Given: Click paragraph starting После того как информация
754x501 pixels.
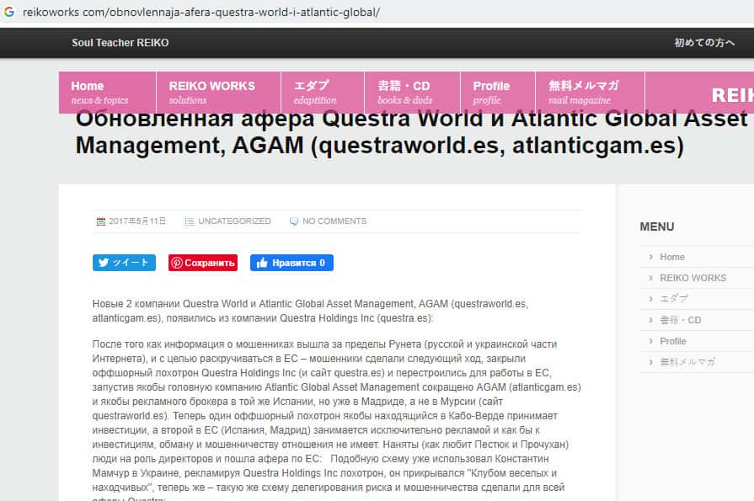Looking at the screenshot, I should click(x=336, y=422).
